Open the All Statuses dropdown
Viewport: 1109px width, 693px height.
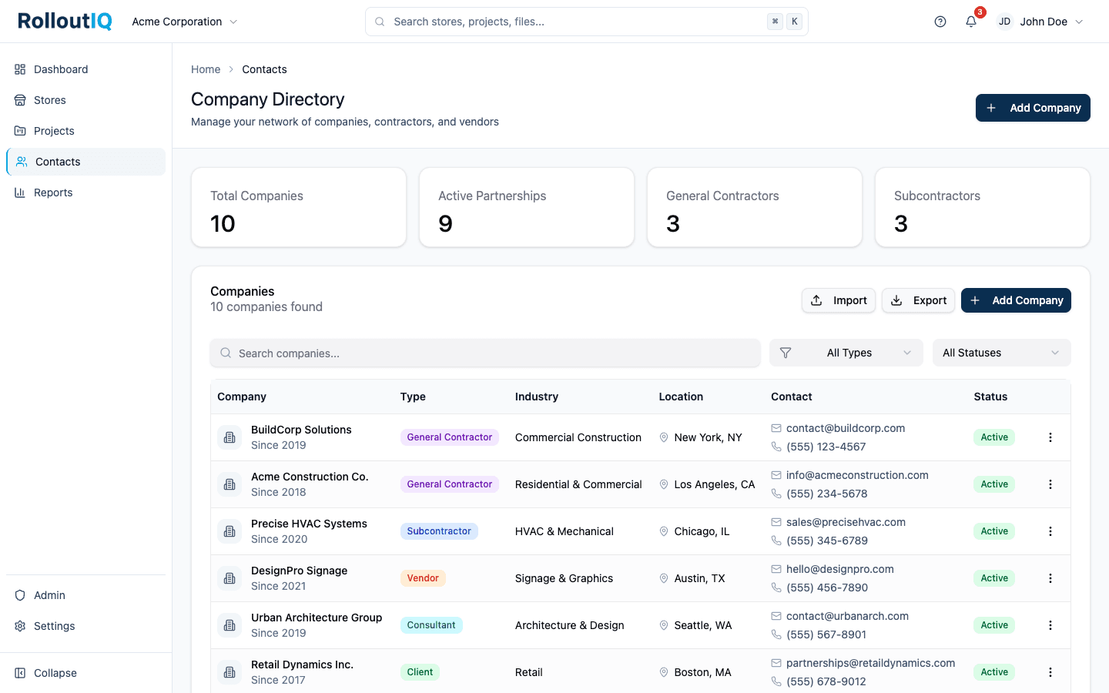click(x=1001, y=353)
